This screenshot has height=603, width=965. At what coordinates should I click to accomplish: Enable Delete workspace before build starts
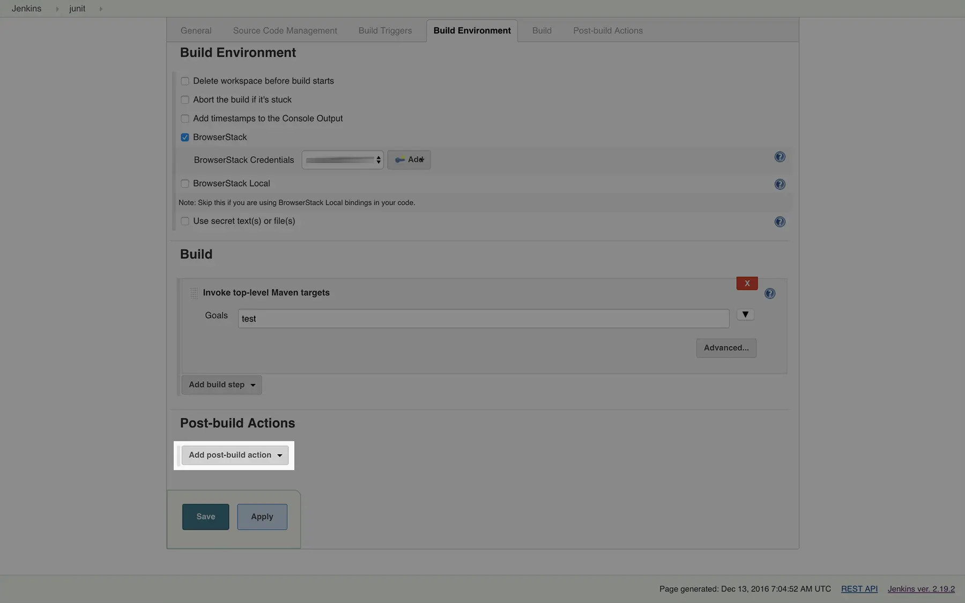point(185,81)
